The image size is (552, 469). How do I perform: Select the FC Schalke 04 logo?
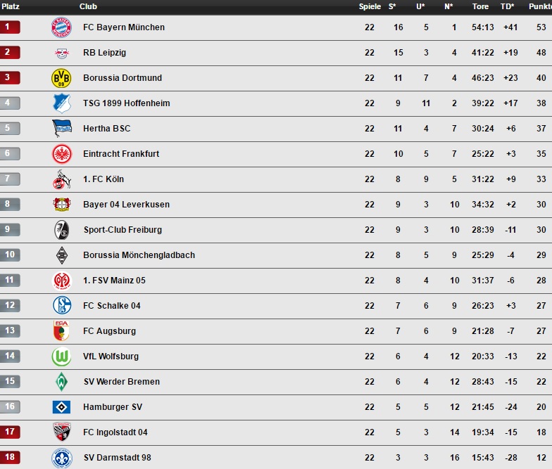(62, 306)
